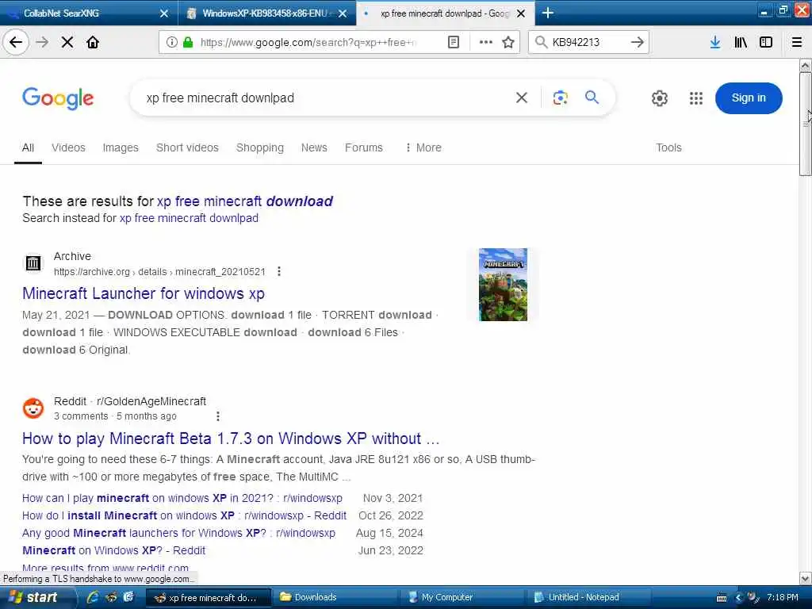812x609 pixels.
Task: Open 'Minecraft Launcher for windows xp' result
Action: point(144,293)
